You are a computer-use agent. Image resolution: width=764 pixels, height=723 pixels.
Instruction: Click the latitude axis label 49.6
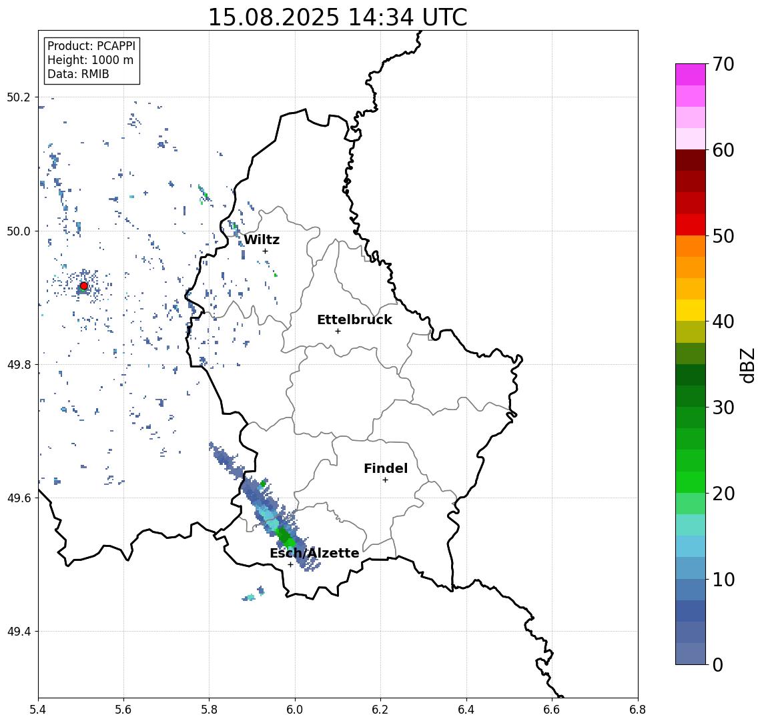click(19, 498)
